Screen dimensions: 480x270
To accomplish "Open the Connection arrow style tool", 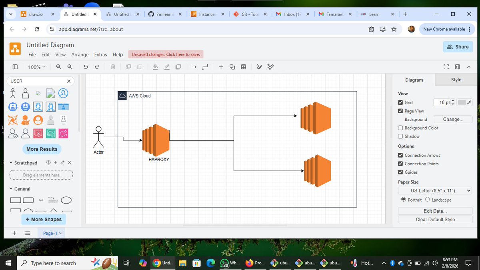I will [194, 67].
